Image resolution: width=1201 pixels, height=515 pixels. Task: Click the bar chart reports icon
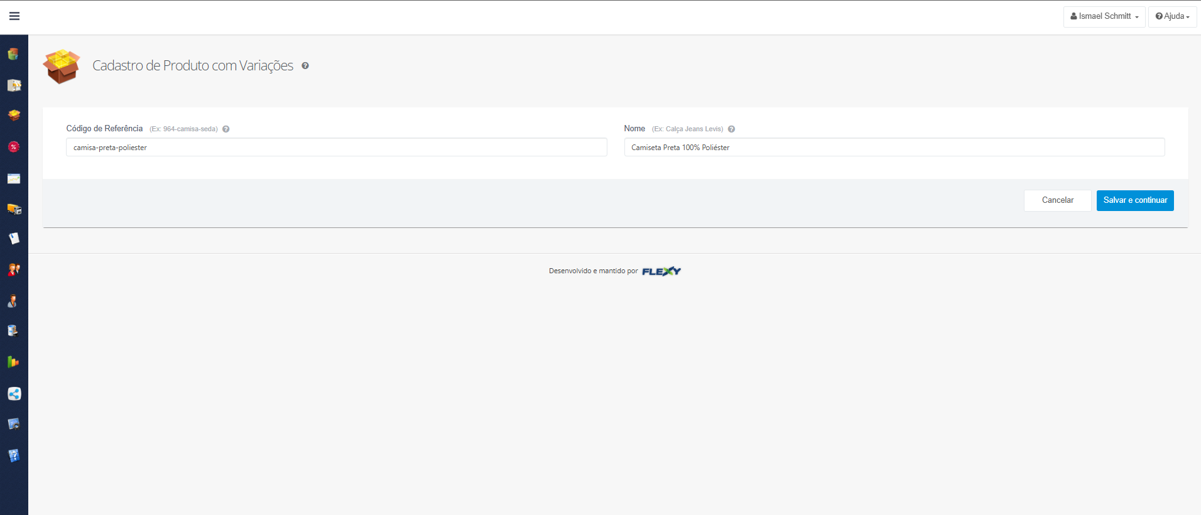(x=14, y=362)
